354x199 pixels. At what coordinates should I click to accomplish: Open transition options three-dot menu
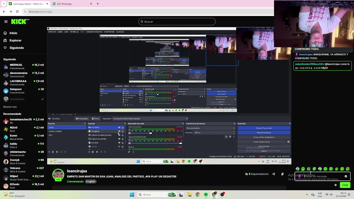[234, 137]
